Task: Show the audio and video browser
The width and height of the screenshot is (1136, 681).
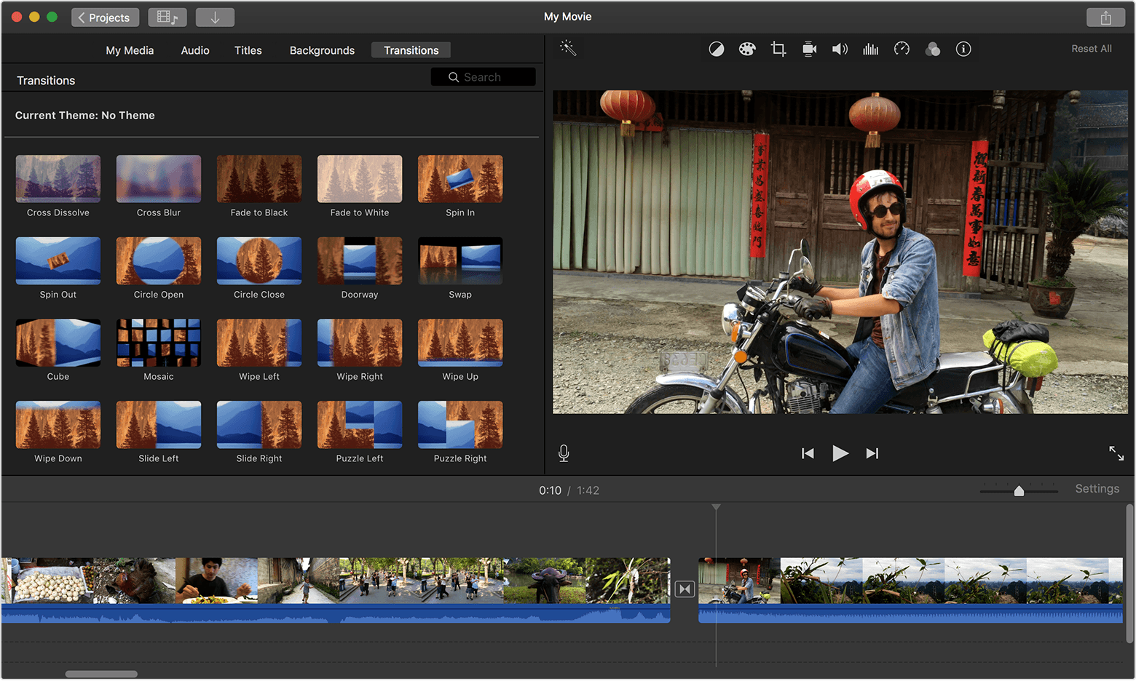Action: [x=167, y=17]
